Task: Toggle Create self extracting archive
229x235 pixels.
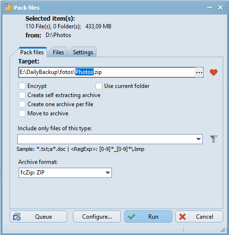Action: coord(22,95)
